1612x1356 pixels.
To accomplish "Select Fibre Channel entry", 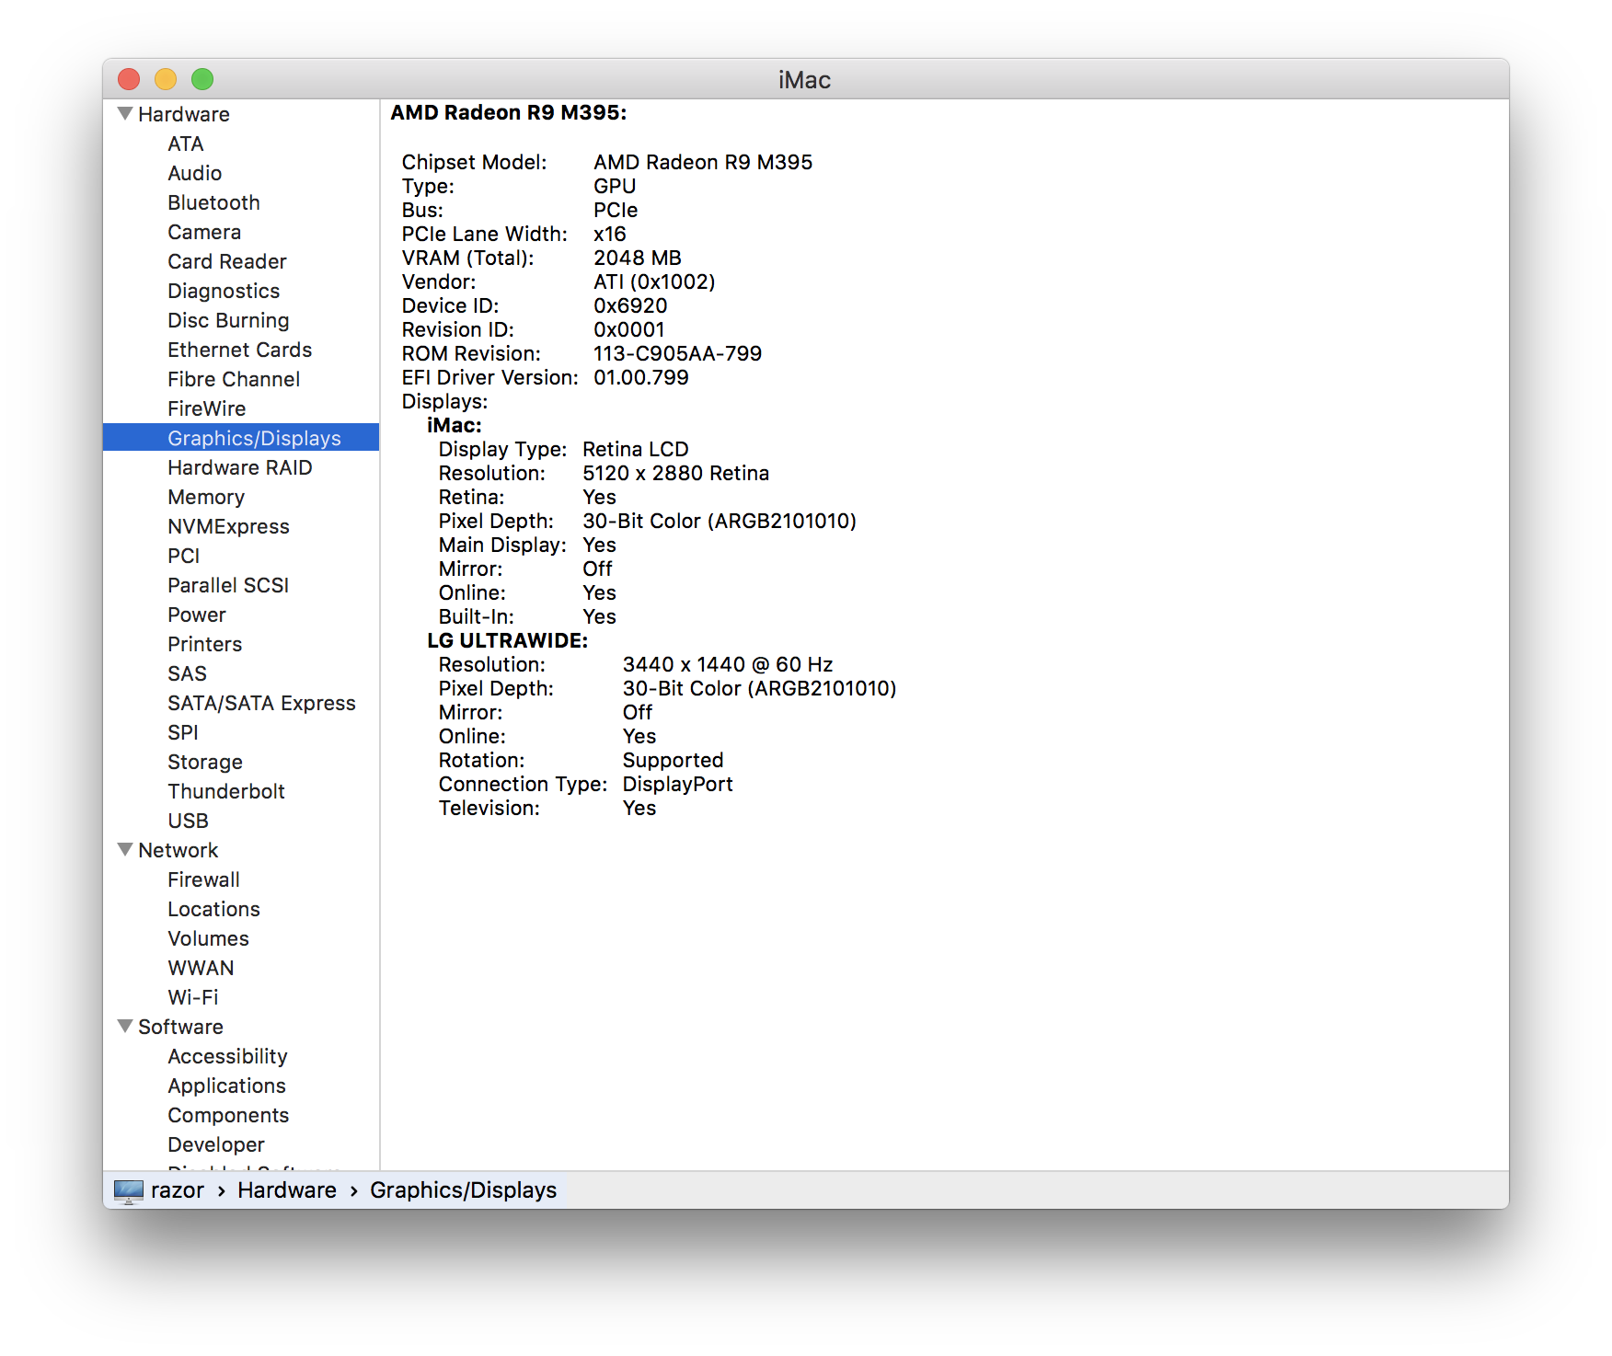I will coord(234,379).
